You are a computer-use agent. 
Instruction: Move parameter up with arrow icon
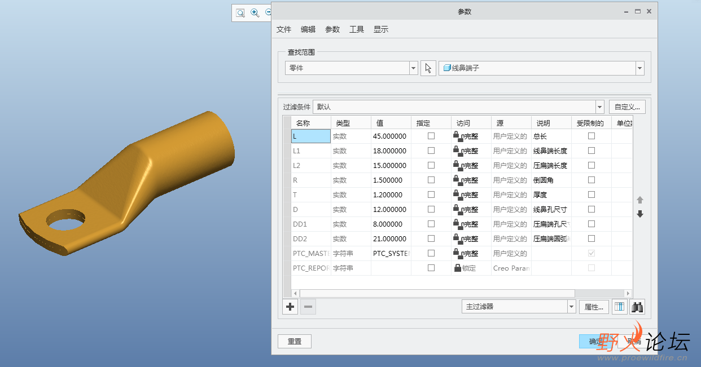tap(640, 200)
